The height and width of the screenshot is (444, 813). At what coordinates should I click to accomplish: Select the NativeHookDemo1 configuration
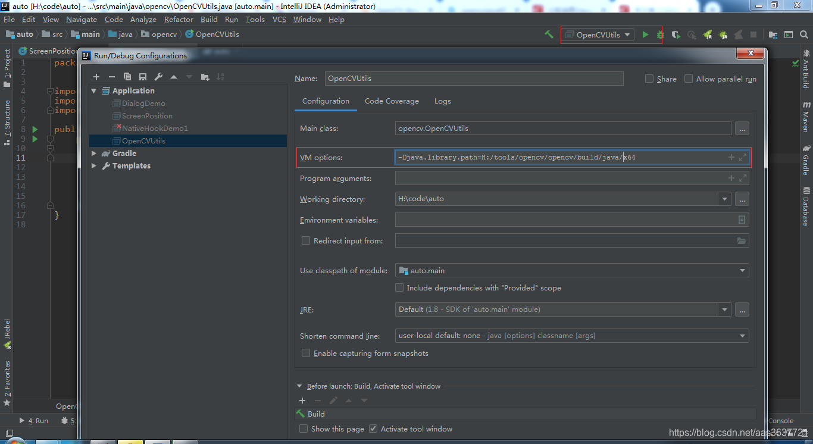(155, 128)
